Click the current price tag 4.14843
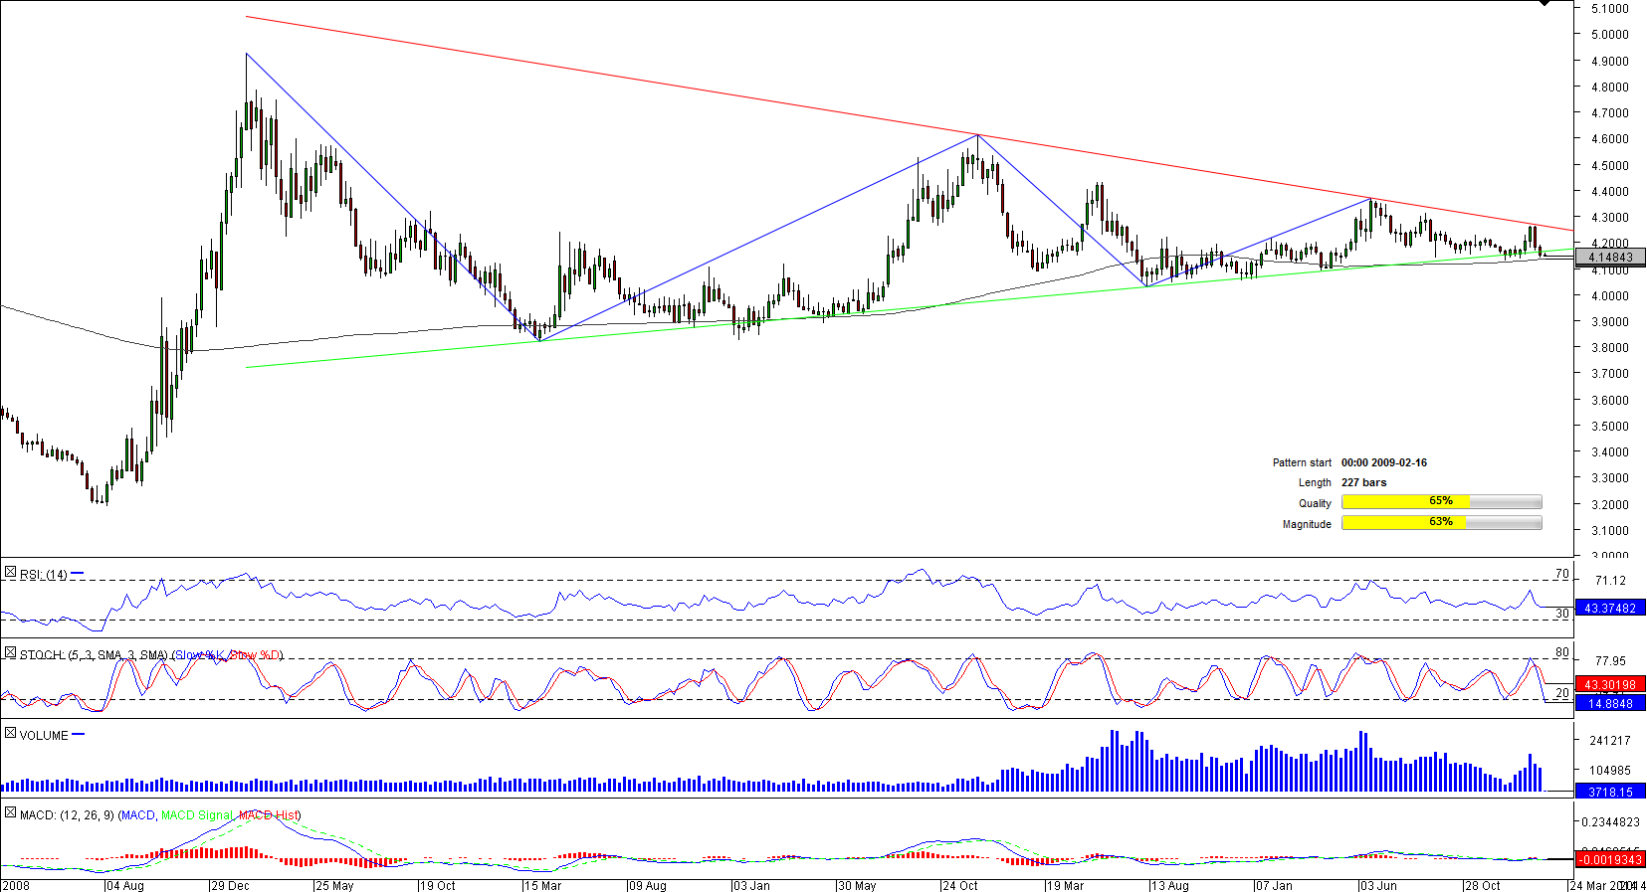 tap(1609, 258)
